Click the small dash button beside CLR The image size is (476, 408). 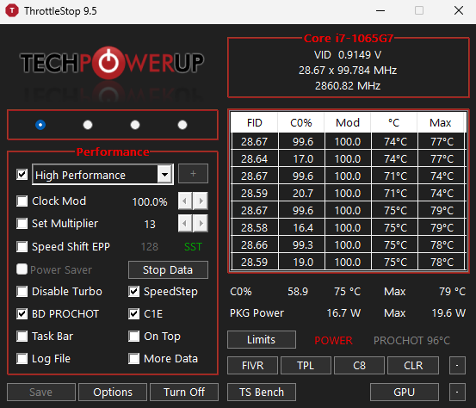click(x=457, y=366)
